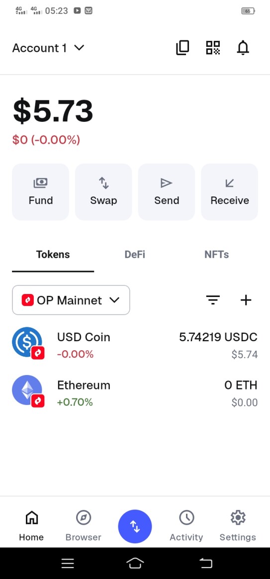Open the USD Coin token row
Image resolution: width=270 pixels, height=579 pixels.
coord(135,345)
